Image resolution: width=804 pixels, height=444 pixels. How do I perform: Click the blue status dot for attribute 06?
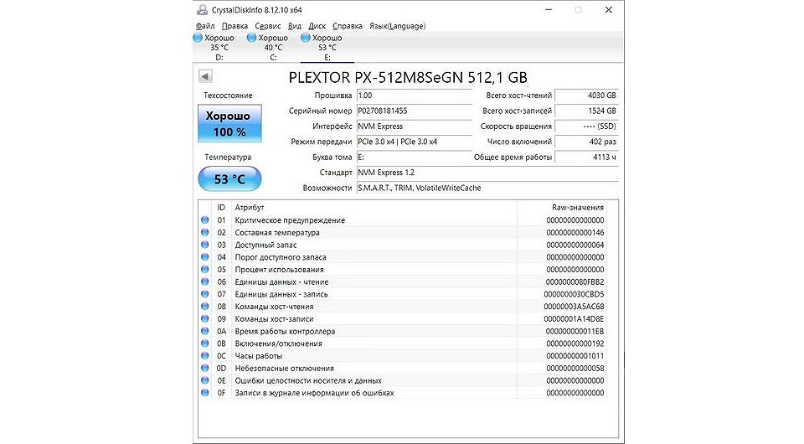tap(205, 281)
